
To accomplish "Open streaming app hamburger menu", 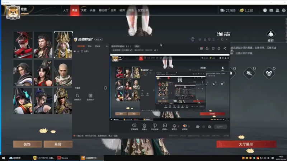I will 213,39.
